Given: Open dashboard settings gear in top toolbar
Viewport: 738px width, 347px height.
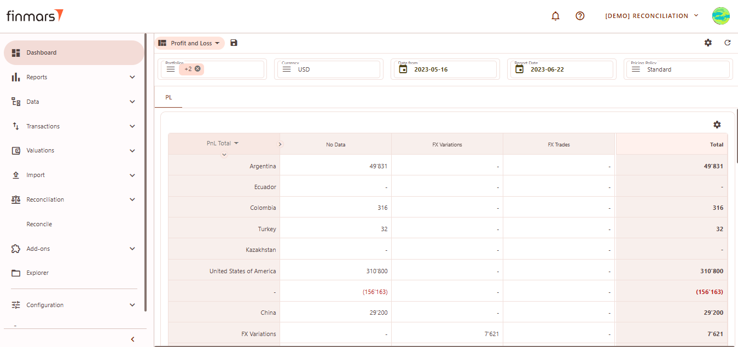Looking at the screenshot, I should pyautogui.click(x=708, y=43).
